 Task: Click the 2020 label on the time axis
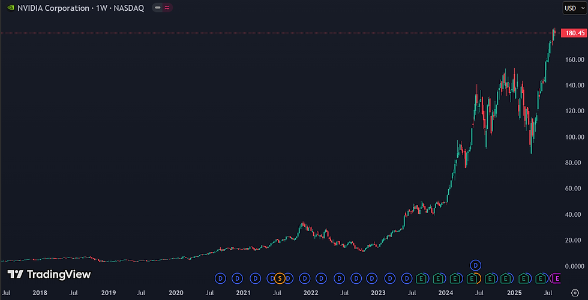point(176,293)
